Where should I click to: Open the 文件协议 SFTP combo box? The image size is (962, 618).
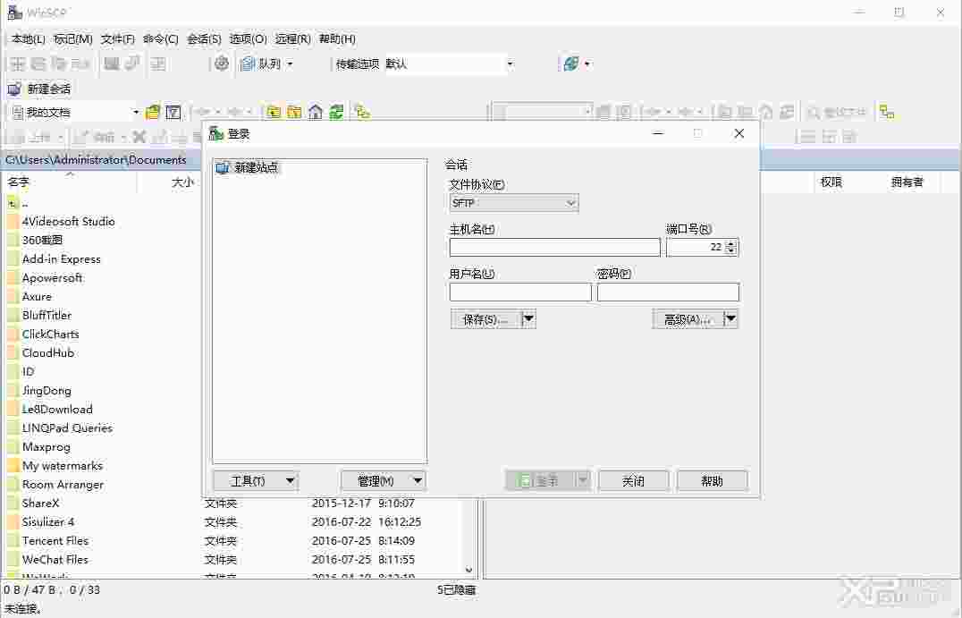tap(513, 203)
